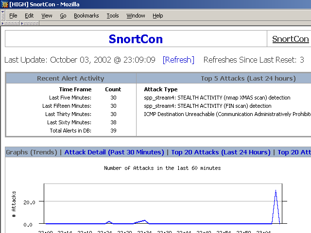Open the Help menu
The height and width of the screenshot is (233, 311).
pos(157,16)
